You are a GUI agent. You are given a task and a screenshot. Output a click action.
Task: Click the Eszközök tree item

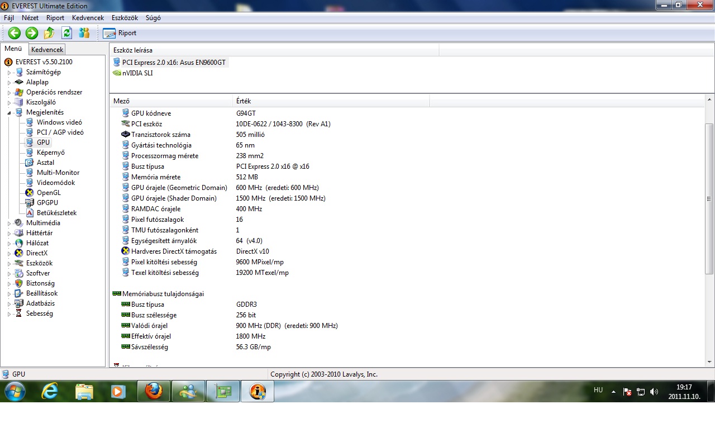[x=39, y=263]
